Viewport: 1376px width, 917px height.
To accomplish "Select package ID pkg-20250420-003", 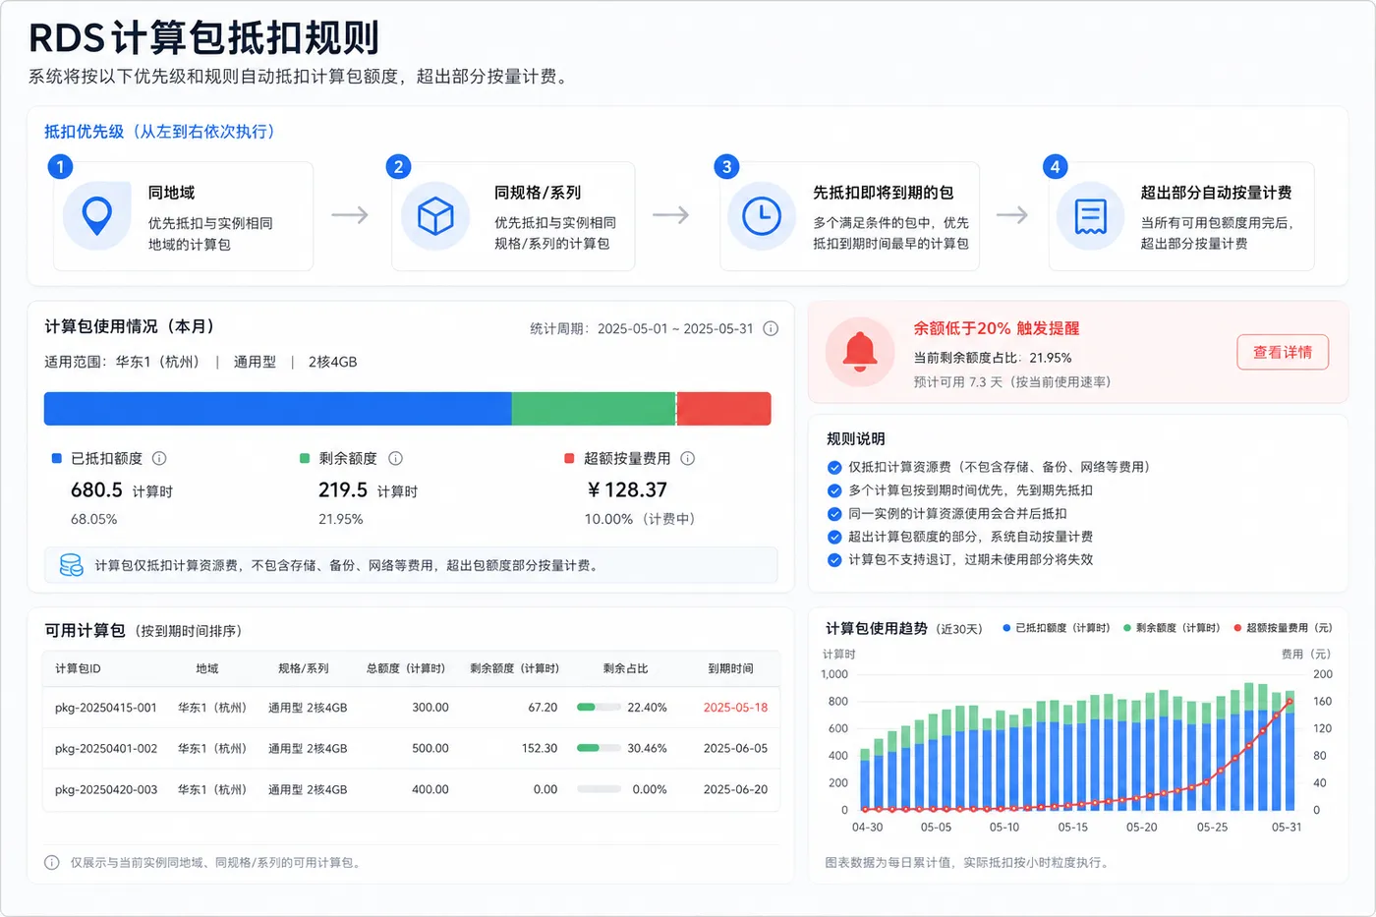I will [x=106, y=790].
